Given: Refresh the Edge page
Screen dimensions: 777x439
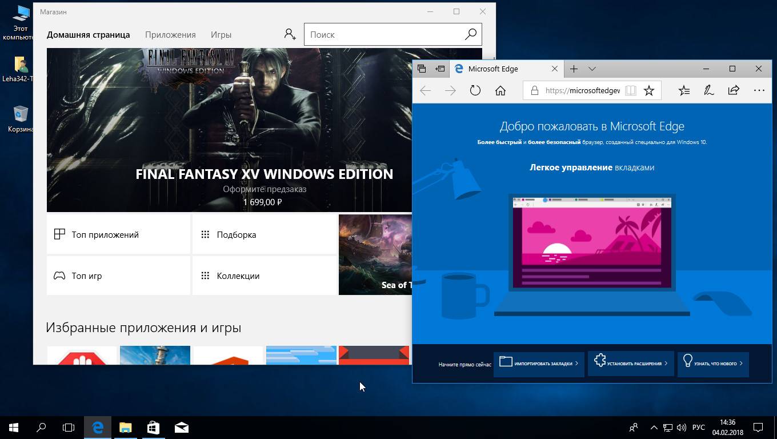Looking at the screenshot, I should point(475,90).
